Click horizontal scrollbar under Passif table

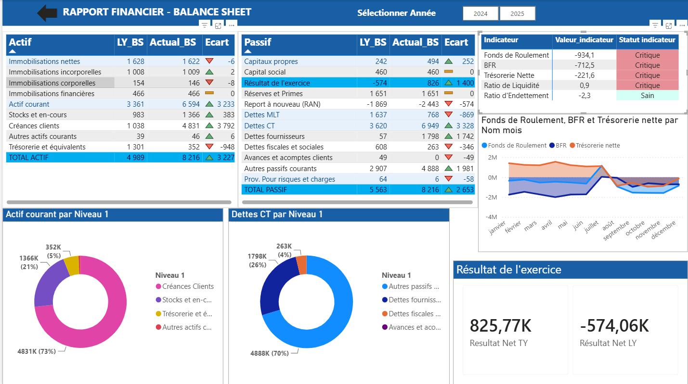point(357,202)
